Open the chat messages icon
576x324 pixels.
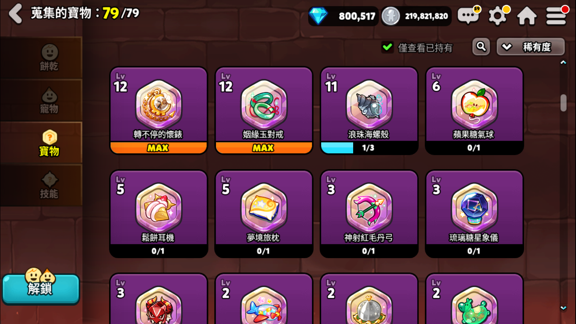[468, 15]
